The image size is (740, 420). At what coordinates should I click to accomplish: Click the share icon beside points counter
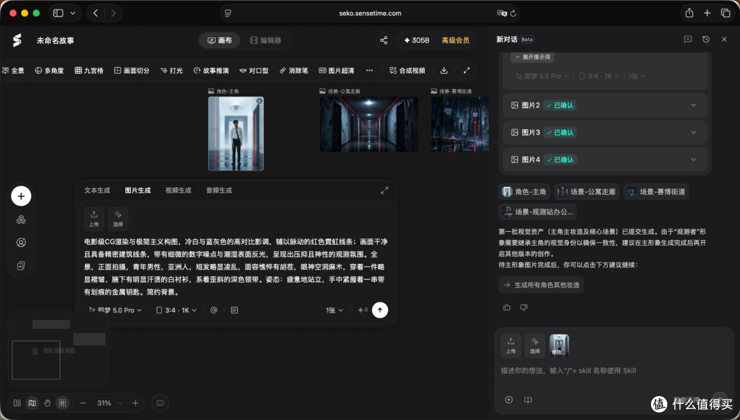[384, 40]
